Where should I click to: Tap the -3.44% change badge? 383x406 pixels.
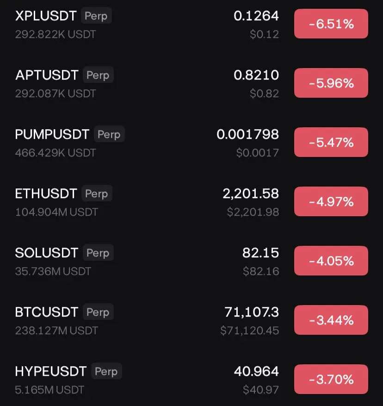click(331, 320)
